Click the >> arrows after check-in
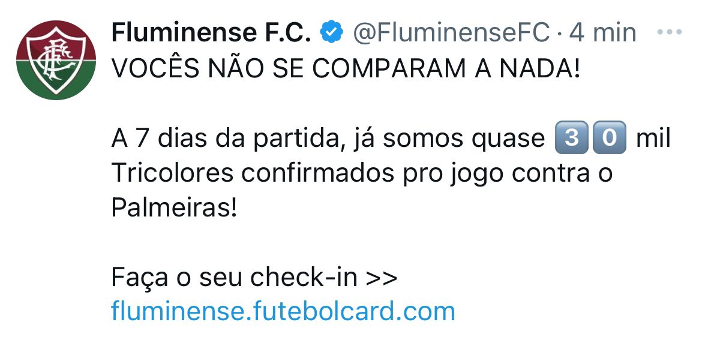 pyautogui.click(x=382, y=278)
